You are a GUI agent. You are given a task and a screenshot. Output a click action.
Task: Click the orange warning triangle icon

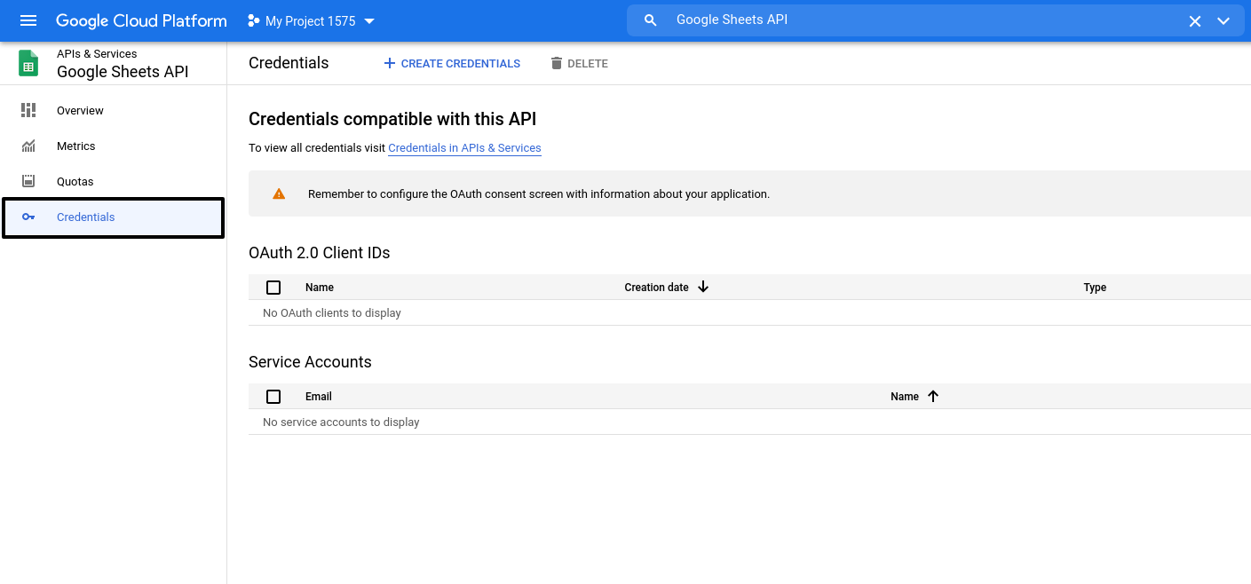pyautogui.click(x=279, y=193)
